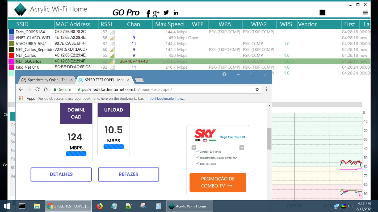This screenshot has width=378, height=212.
Task: Open the Calculator taskbar icon
Action: 158,206
